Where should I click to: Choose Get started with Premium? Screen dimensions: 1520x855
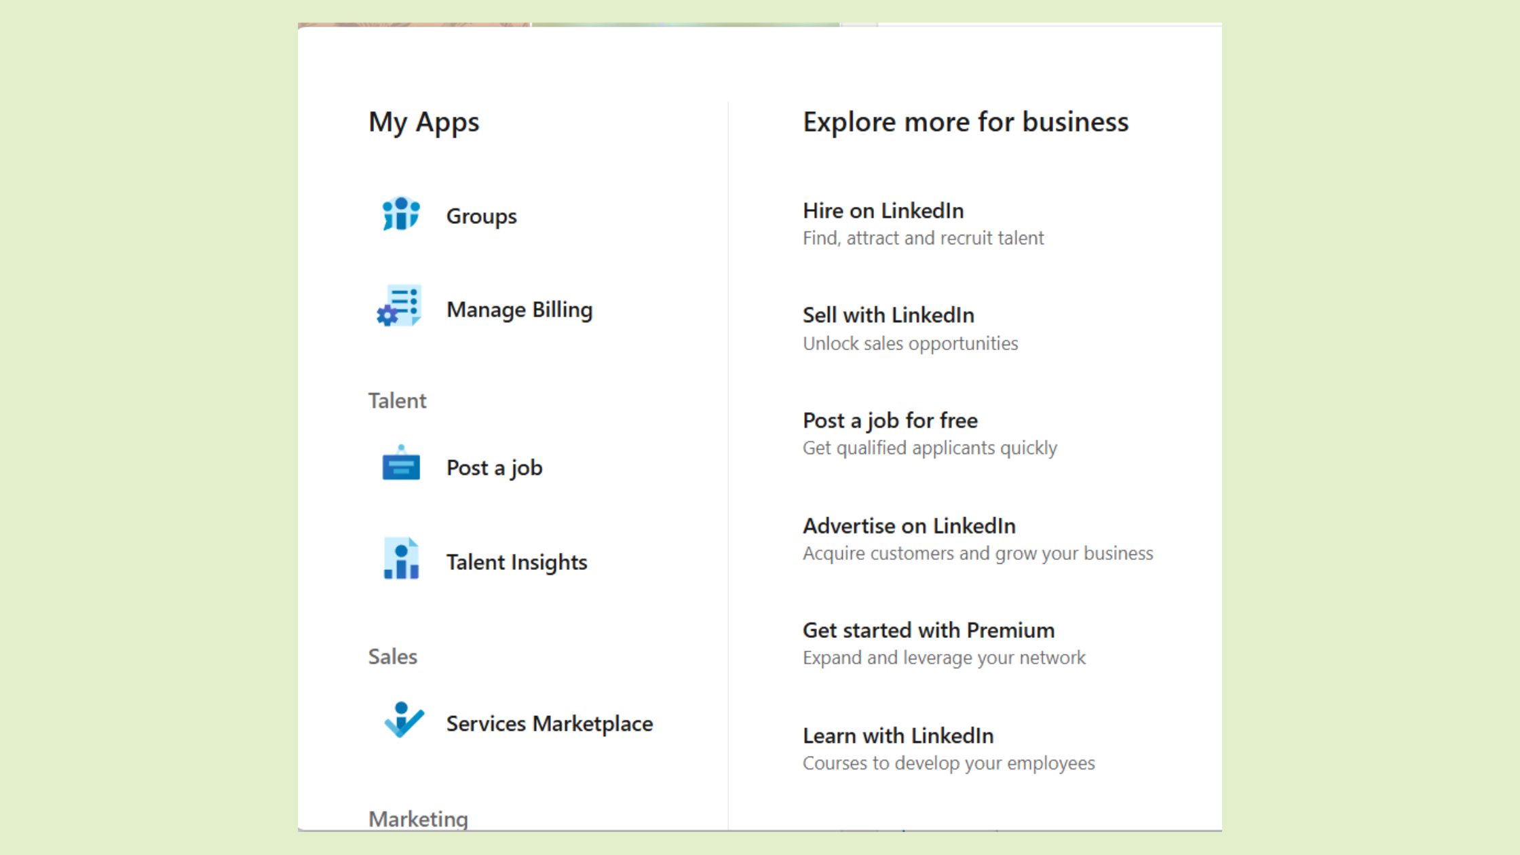928,630
